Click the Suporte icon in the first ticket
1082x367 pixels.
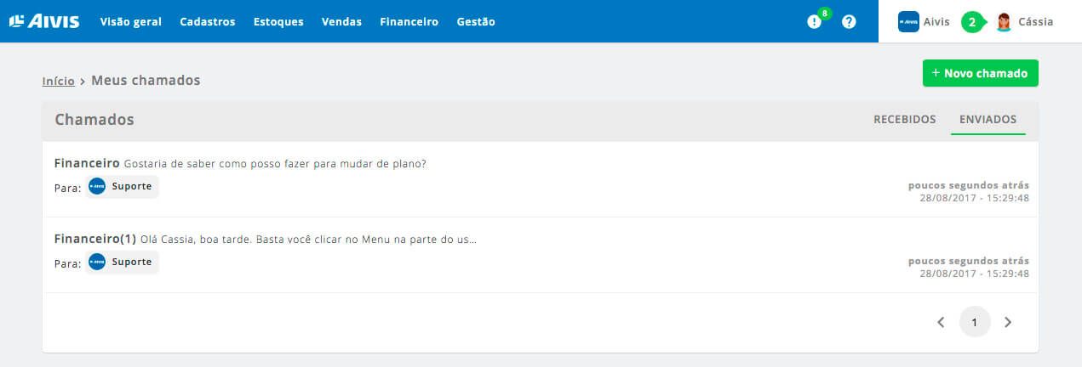click(97, 186)
